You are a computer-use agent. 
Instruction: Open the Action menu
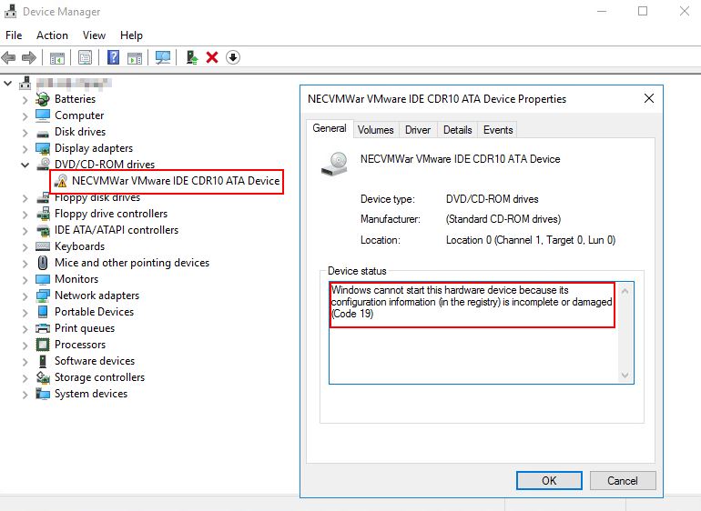[x=52, y=35]
